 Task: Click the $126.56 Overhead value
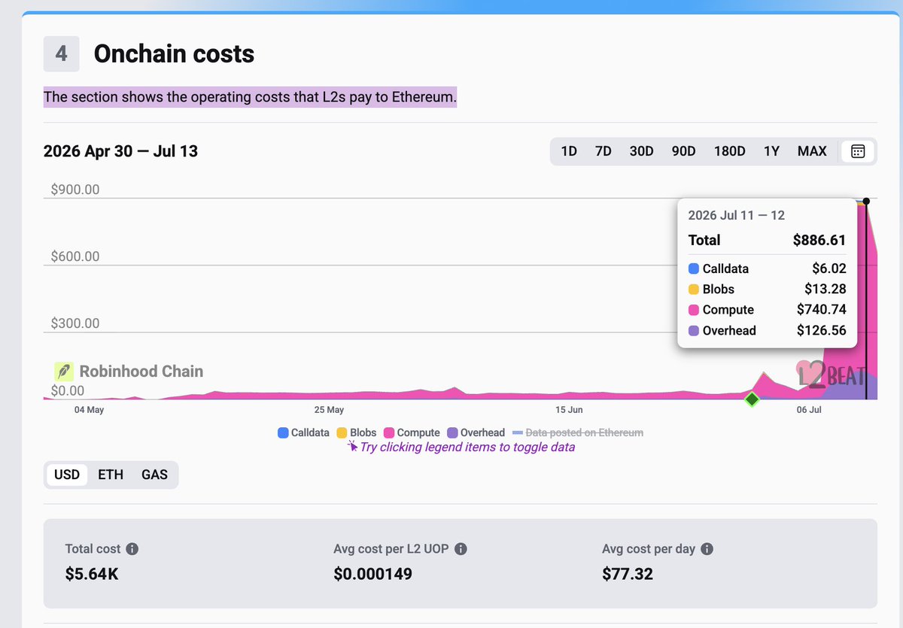click(821, 330)
